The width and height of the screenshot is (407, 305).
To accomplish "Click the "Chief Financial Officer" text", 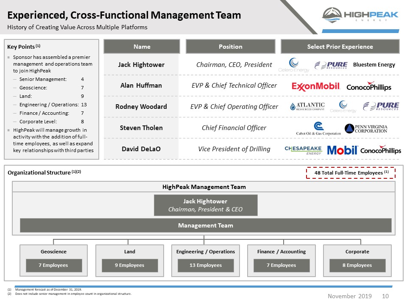I will tap(234, 128).
